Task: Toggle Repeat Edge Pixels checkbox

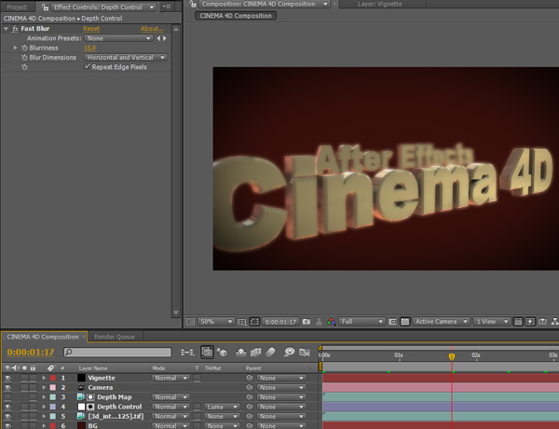Action: click(x=87, y=67)
